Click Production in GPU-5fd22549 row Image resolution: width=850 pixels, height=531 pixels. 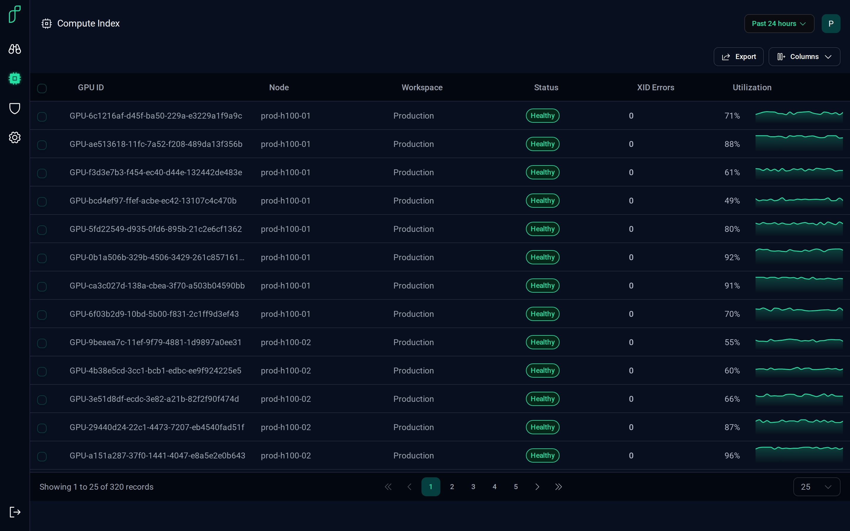click(413, 229)
